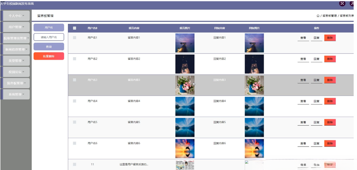Open the 留言图片 sunset thumbnail in row 用户名6
The height and width of the screenshot is (170, 357).
(185, 149)
